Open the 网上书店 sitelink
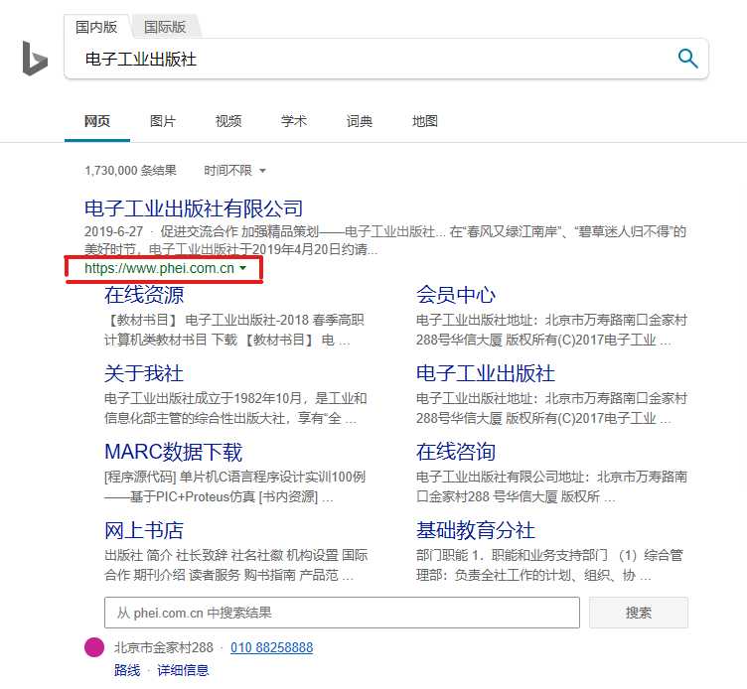 click(144, 530)
